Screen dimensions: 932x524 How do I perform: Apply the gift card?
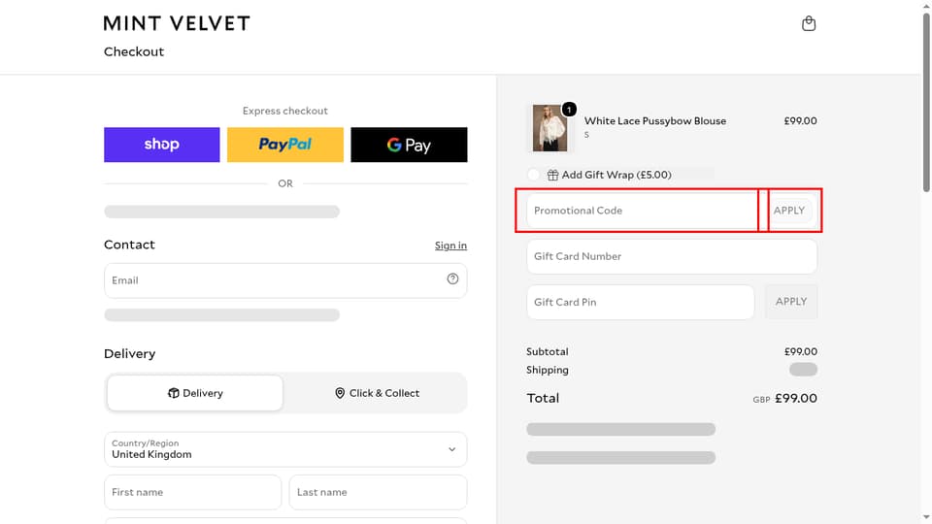pos(791,302)
